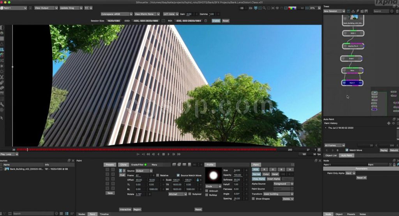Screen dimensions: 399x216
Task: Select clone source 1 button
Action: pos(120,171)
